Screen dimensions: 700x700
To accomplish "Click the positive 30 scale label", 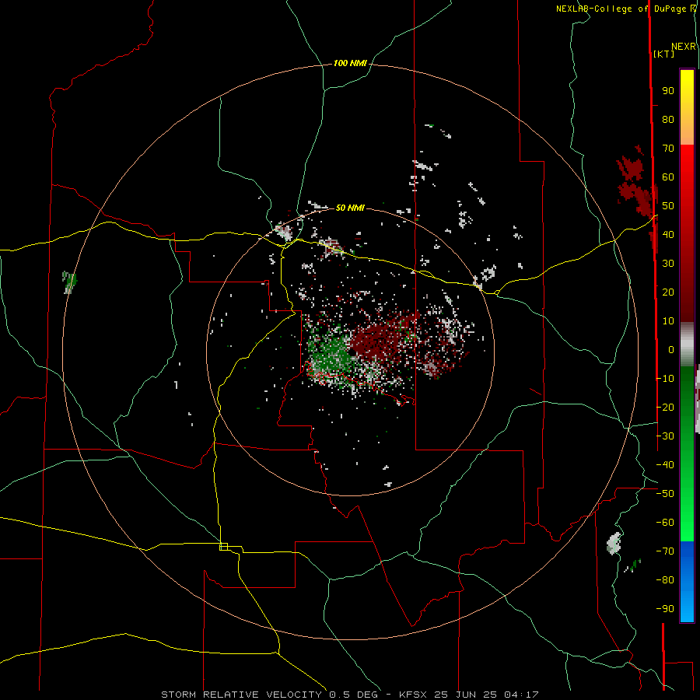I will click(x=668, y=264).
